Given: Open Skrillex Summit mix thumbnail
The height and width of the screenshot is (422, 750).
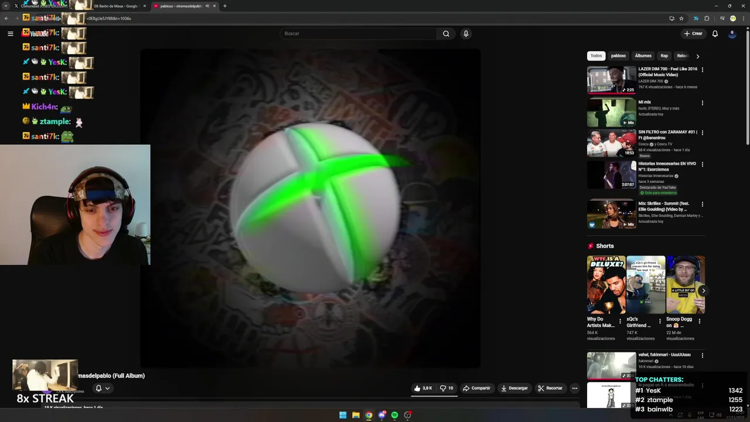Looking at the screenshot, I should coord(611,214).
